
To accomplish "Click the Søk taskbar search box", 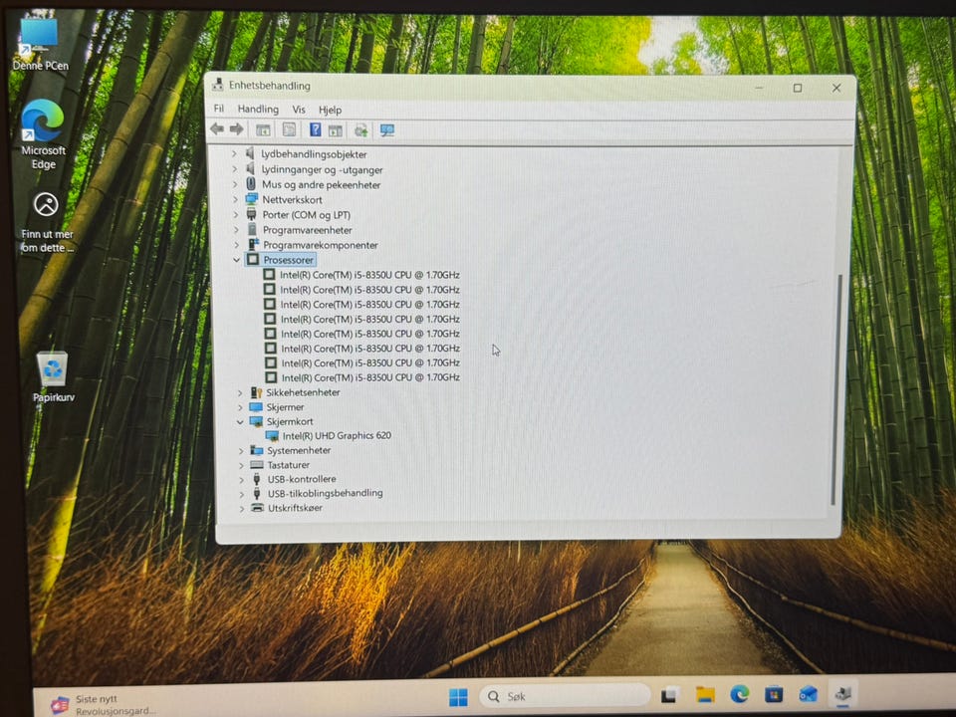I will click(x=564, y=696).
